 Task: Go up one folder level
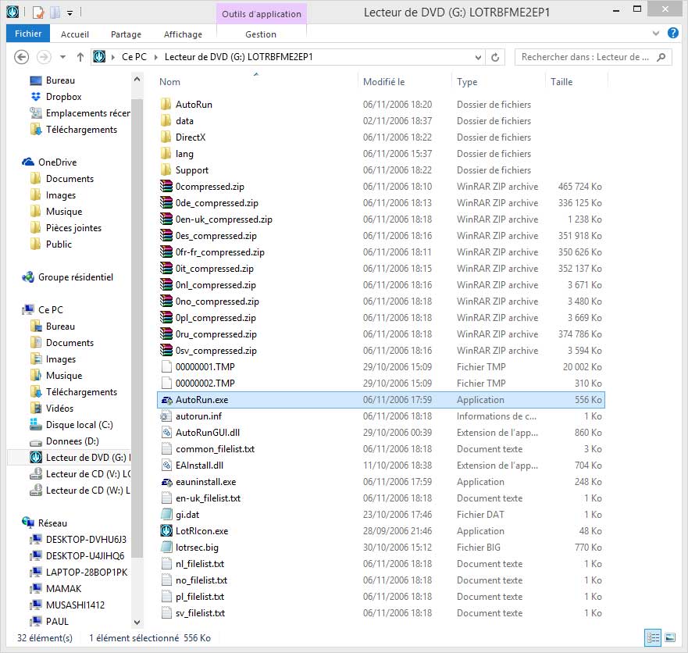point(80,57)
